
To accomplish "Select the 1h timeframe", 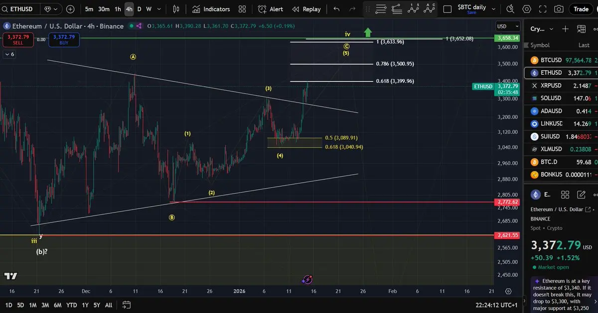I will coord(118,9).
